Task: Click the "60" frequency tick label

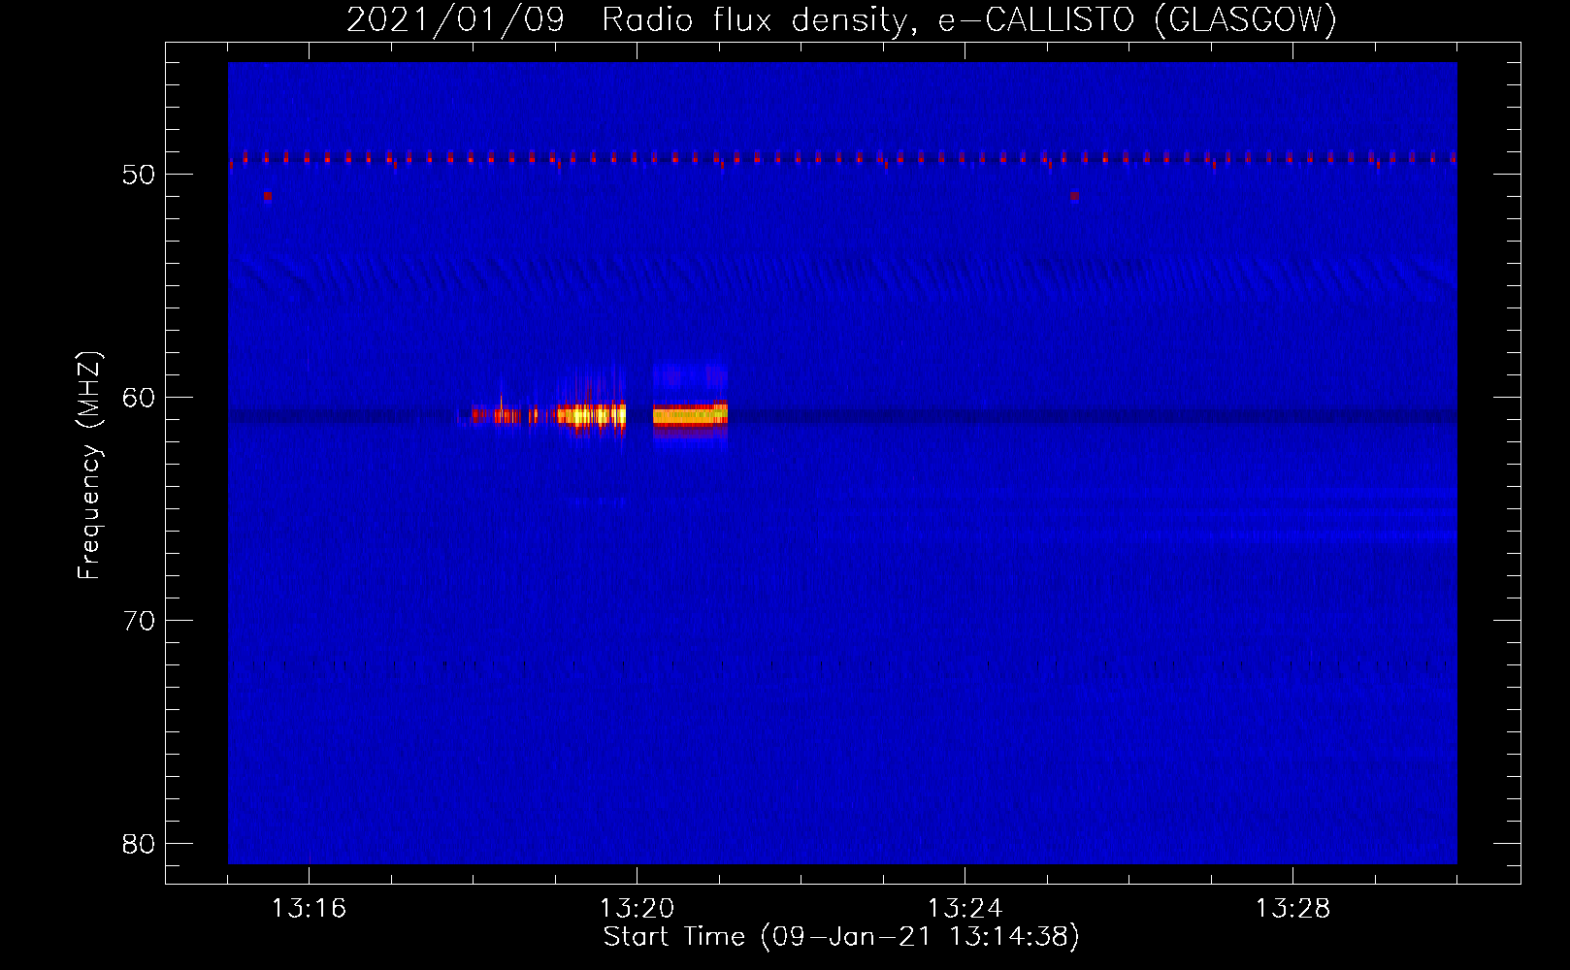Action: tap(139, 398)
